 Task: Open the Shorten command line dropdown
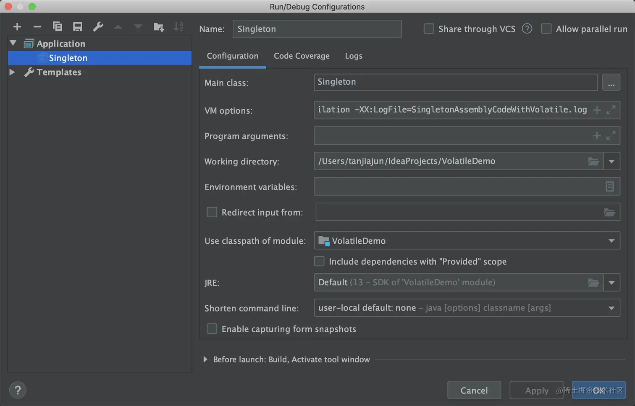click(612, 307)
